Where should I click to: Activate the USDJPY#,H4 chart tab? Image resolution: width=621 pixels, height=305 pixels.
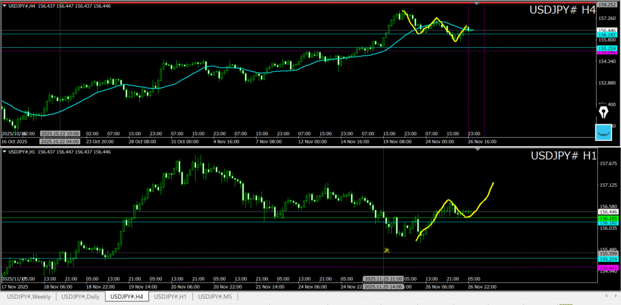click(x=127, y=297)
